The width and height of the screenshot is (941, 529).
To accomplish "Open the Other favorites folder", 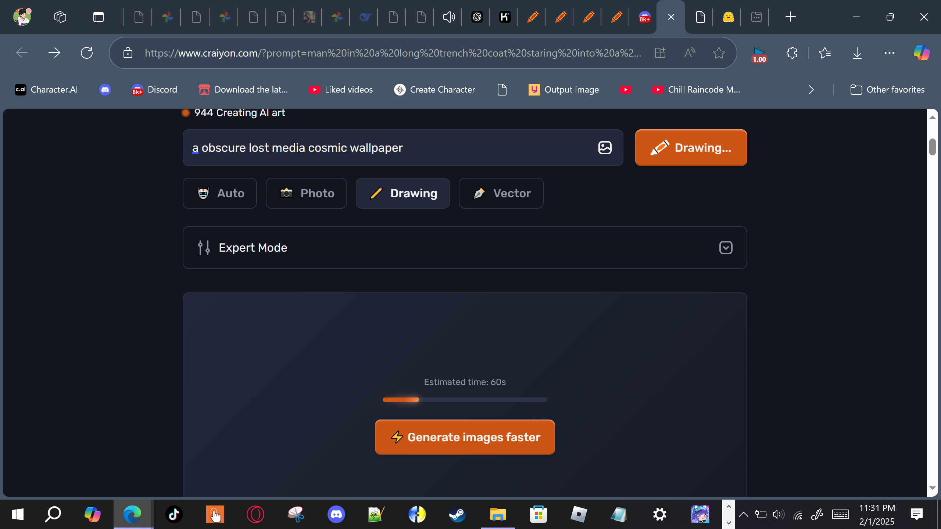I will click(887, 90).
